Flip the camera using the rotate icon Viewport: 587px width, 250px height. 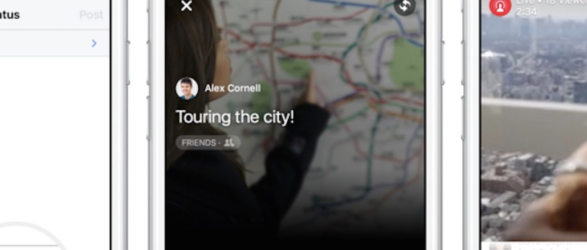click(405, 6)
